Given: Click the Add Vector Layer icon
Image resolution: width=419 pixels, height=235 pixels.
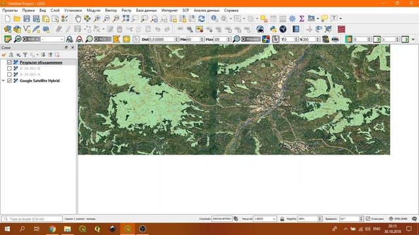Looking at the screenshot, I should coord(27,29).
